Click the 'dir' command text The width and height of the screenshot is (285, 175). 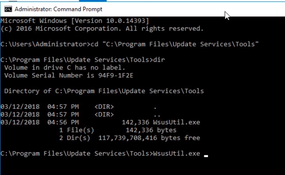159,60
